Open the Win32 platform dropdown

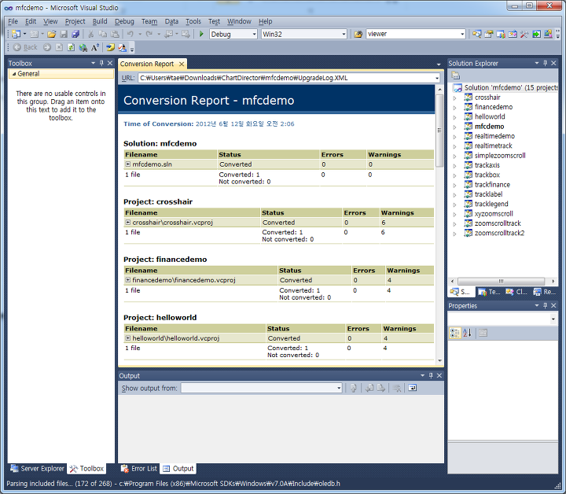(344, 35)
